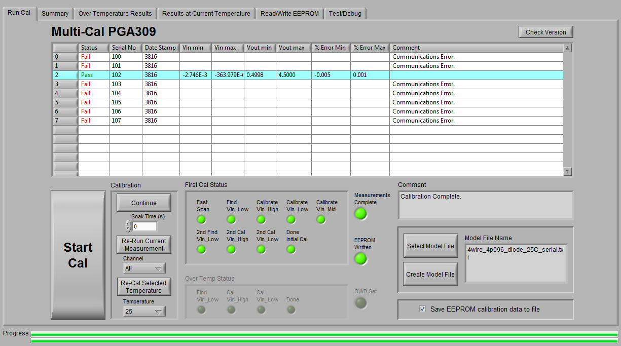This screenshot has width=621, height=346.
Task: Select serial number 101 cell
Action: (125, 66)
